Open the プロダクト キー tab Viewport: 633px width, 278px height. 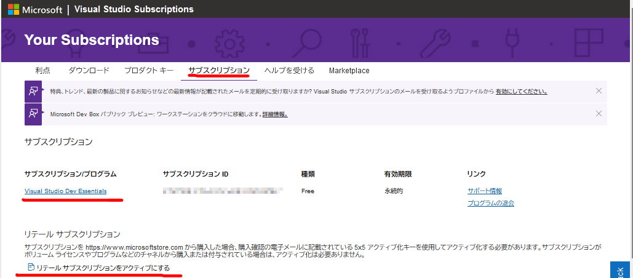coord(149,71)
